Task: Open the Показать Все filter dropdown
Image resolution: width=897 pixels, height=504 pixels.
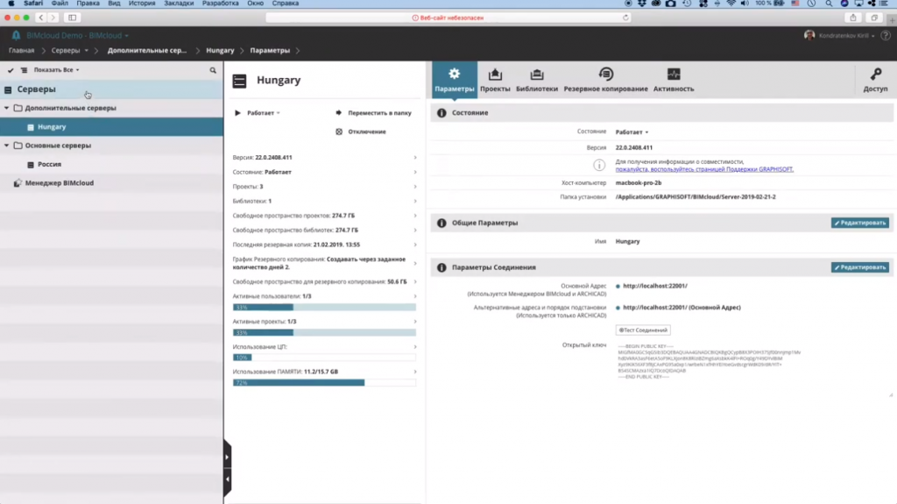Action: click(56, 70)
